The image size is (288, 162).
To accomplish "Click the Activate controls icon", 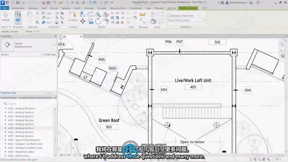I will coord(73,16).
